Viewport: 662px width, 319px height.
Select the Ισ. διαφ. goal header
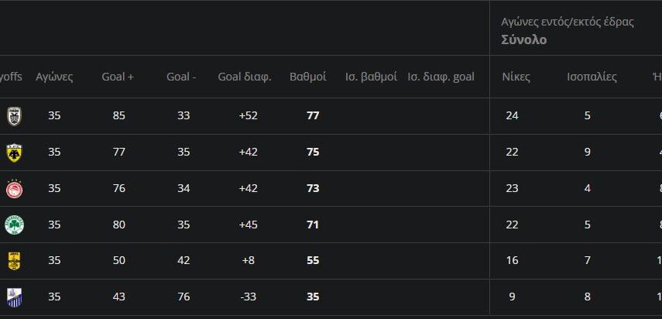coord(441,77)
